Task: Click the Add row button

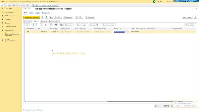Action: coord(27,25)
